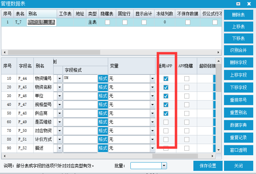This screenshot has height=174, width=256.
Task: Click the 关闭 button
Action: click(x=238, y=166)
